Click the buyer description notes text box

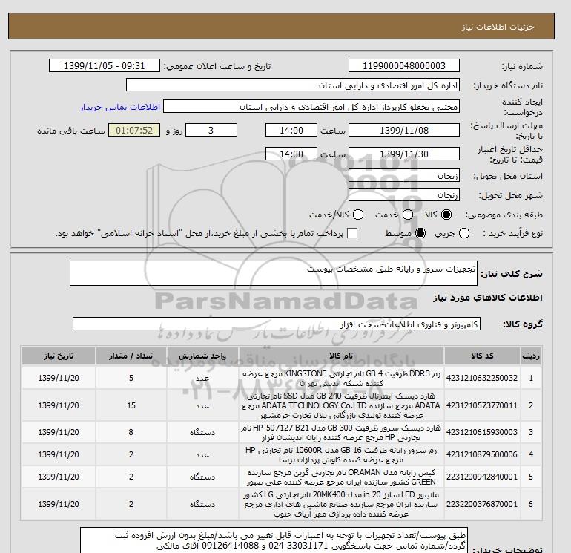pos(274,540)
